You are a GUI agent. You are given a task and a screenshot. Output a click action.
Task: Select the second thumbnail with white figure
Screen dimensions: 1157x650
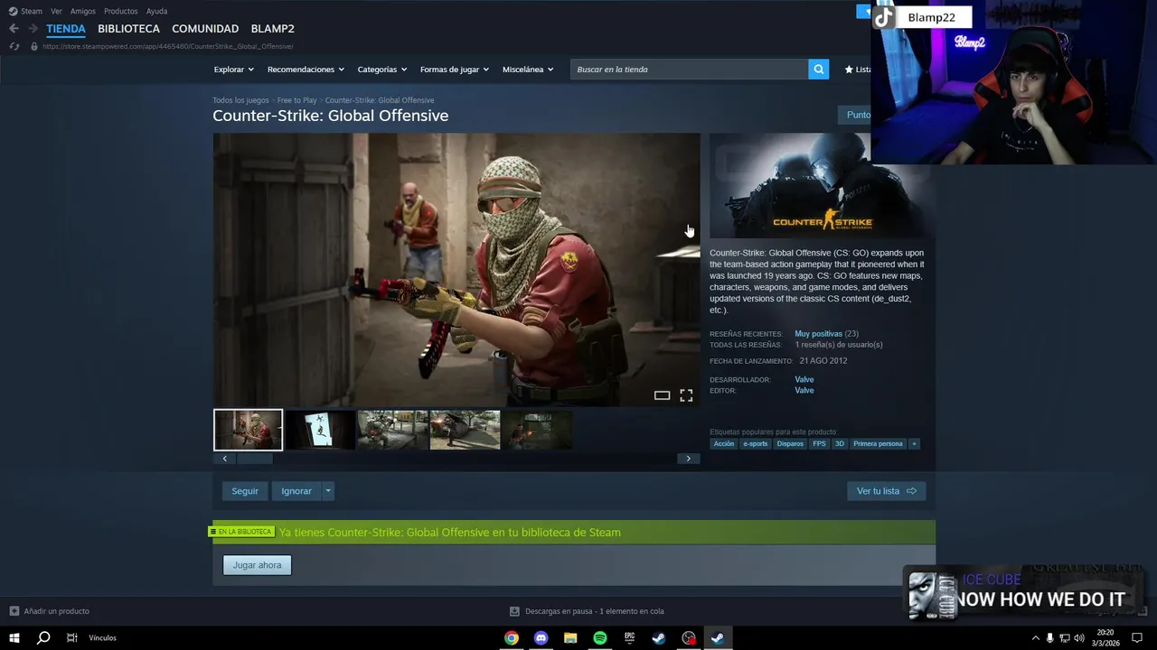320,430
